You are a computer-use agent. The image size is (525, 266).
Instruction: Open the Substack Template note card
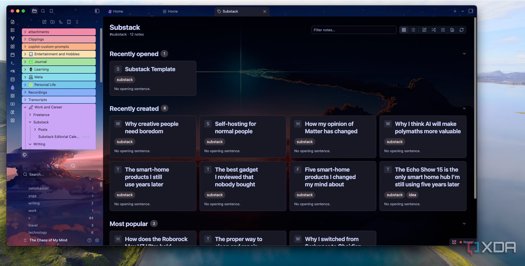click(x=153, y=78)
